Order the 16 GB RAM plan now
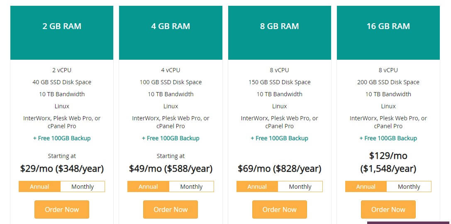The width and height of the screenshot is (451, 224). click(388, 209)
